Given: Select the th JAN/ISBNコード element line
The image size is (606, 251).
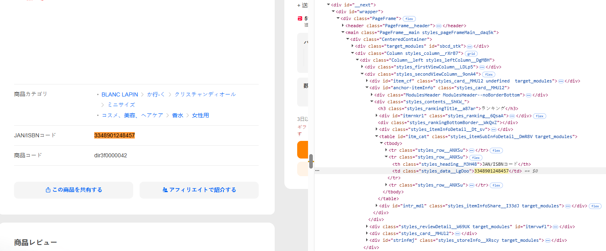Looking at the screenshot, I should pyautogui.click(x=461, y=164).
